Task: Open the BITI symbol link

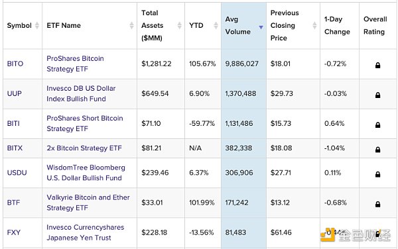Action: (13, 123)
